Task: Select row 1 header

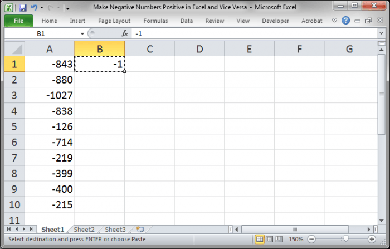Action: pyautogui.click(x=14, y=64)
